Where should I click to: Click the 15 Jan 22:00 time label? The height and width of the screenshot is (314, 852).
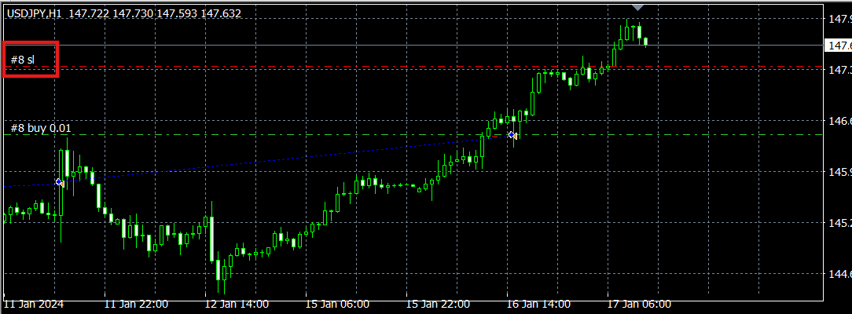[x=438, y=304]
